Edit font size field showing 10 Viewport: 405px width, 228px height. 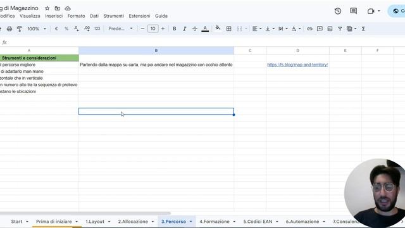[153, 28]
